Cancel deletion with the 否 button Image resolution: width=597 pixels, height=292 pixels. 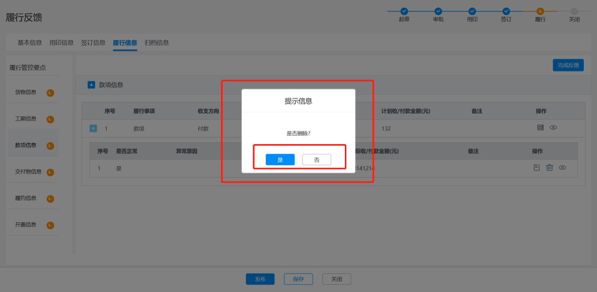pyautogui.click(x=317, y=160)
